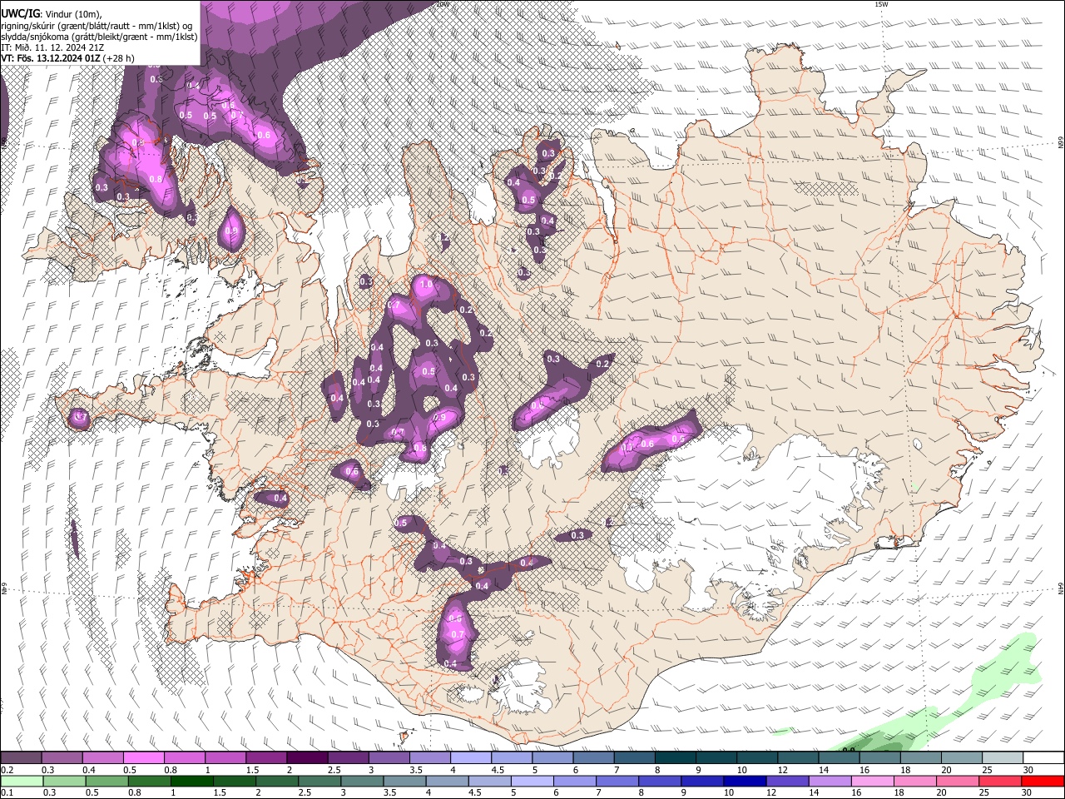
Task: Click the '(+28 h)' forecast offset text
Action: coord(118,58)
